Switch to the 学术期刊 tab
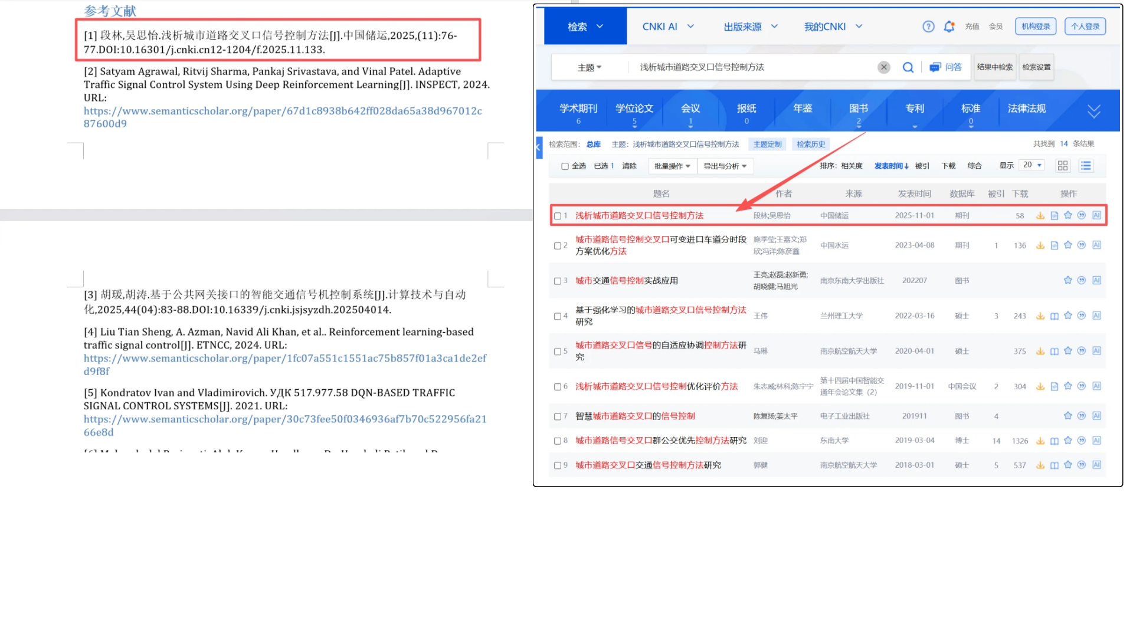 578,113
